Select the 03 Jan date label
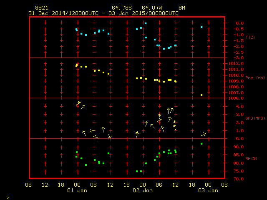267x200 pixels. (208, 190)
